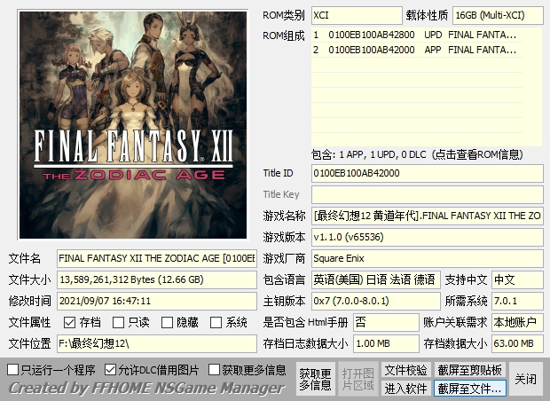The width and height of the screenshot is (550, 401).
Task: Click the 主钥版本 0x7 field
Action: point(375,301)
